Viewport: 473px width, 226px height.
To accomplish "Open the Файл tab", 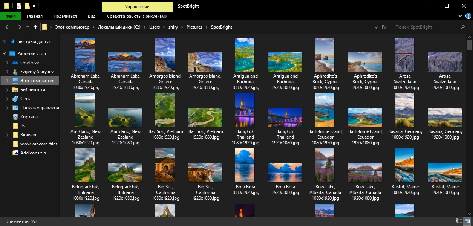I will tap(11, 16).
